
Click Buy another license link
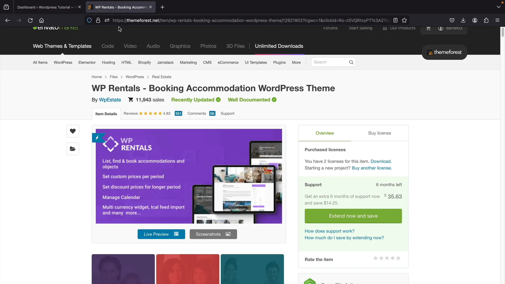pyautogui.click(x=371, y=168)
